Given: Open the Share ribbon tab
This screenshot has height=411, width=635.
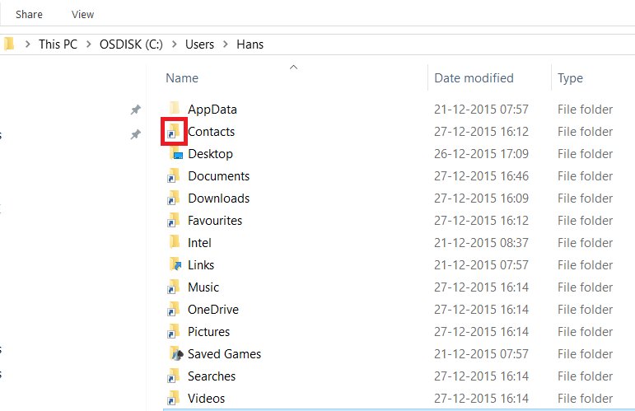Looking at the screenshot, I should (x=29, y=15).
